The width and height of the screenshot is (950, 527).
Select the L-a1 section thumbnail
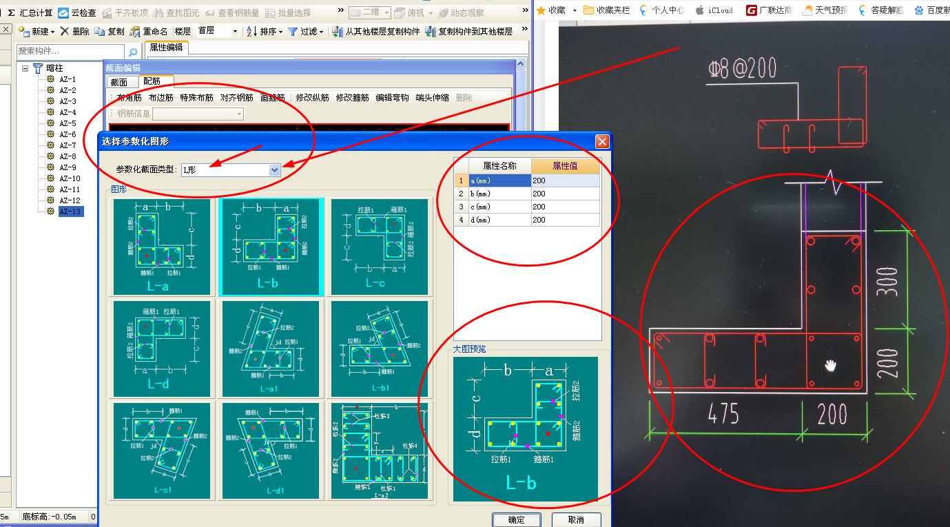pos(271,348)
